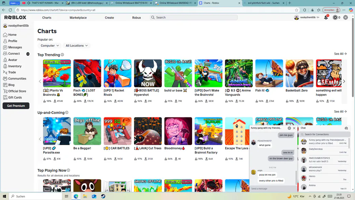Image resolution: width=355 pixels, height=200 pixels.
Task: Click See All for Up-and-Coming
Action: tap(340, 111)
